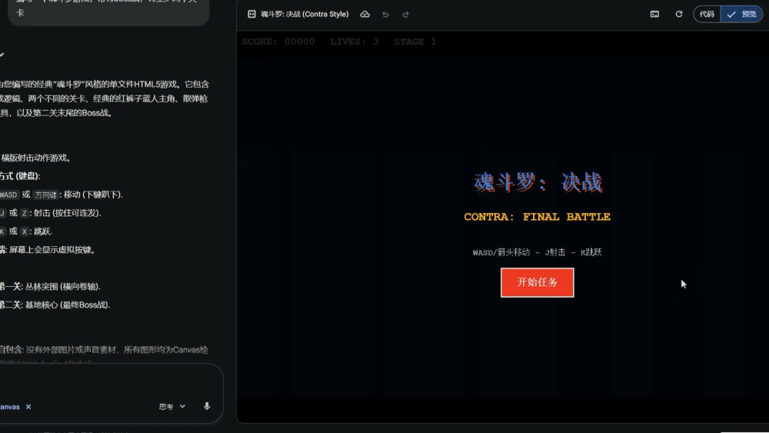The width and height of the screenshot is (769, 433).
Task: Click the Z key label for 射击
Action: point(25,213)
